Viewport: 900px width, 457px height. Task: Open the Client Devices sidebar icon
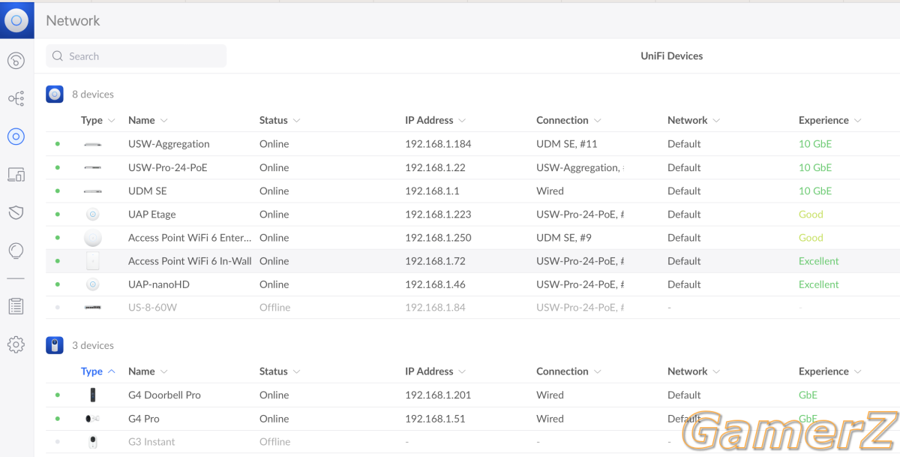(16, 175)
